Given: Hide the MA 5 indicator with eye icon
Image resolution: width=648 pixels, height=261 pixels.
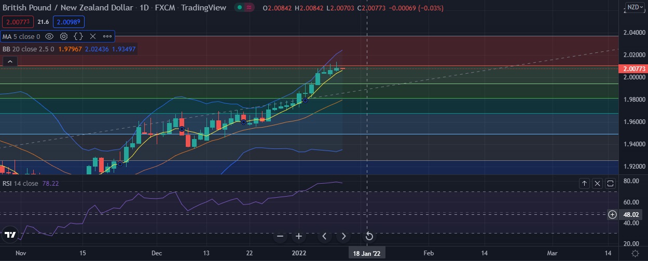Looking at the screenshot, I should [x=49, y=36].
